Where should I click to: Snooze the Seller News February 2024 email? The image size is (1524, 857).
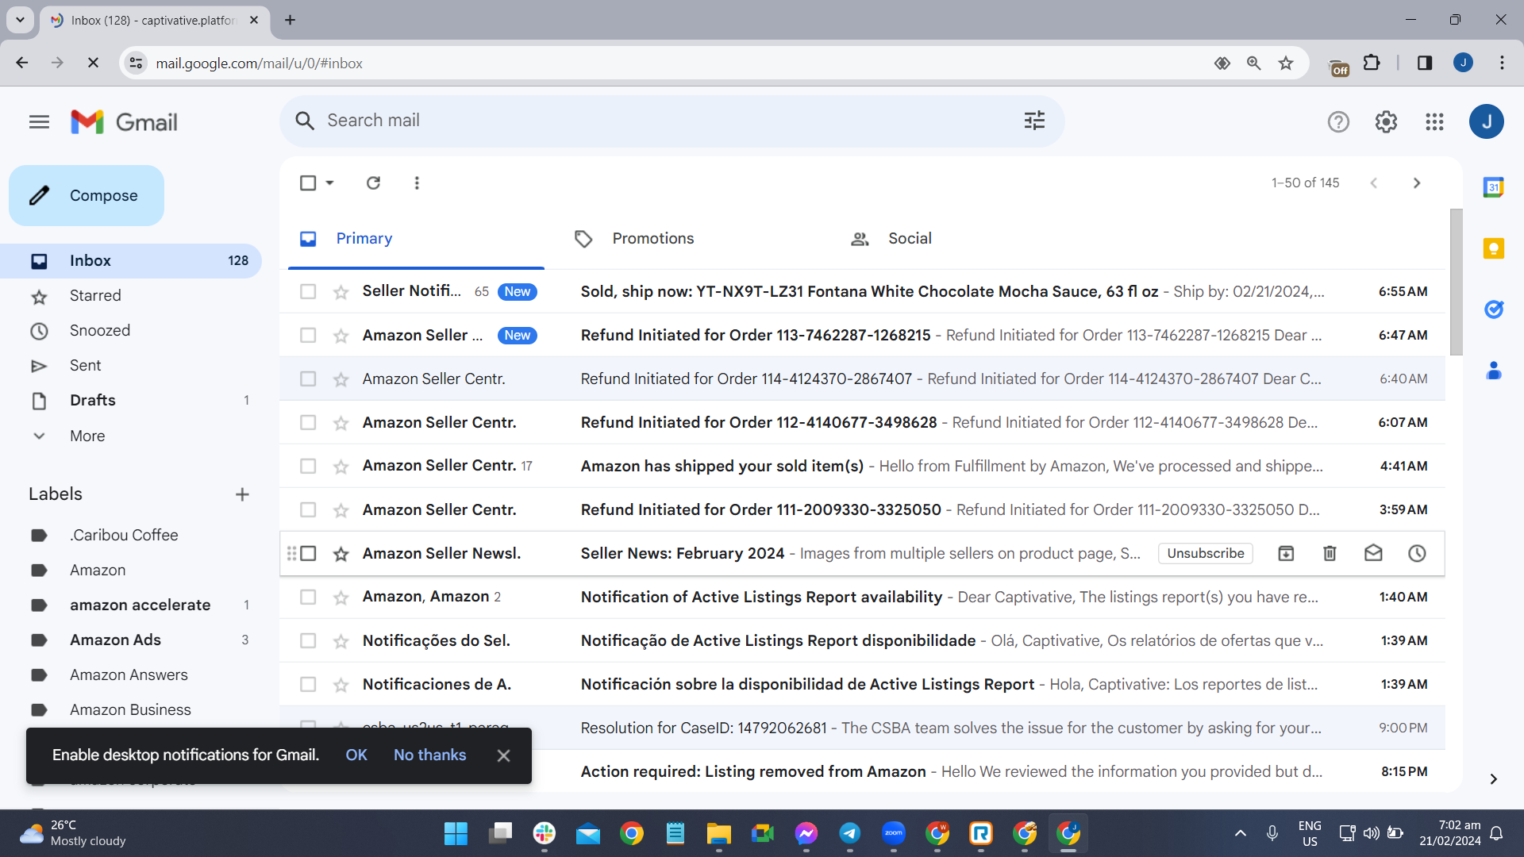[x=1417, y=554]
